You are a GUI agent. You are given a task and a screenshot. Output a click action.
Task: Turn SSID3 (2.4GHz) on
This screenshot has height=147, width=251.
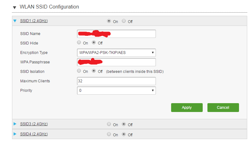(x=109, y=124)
